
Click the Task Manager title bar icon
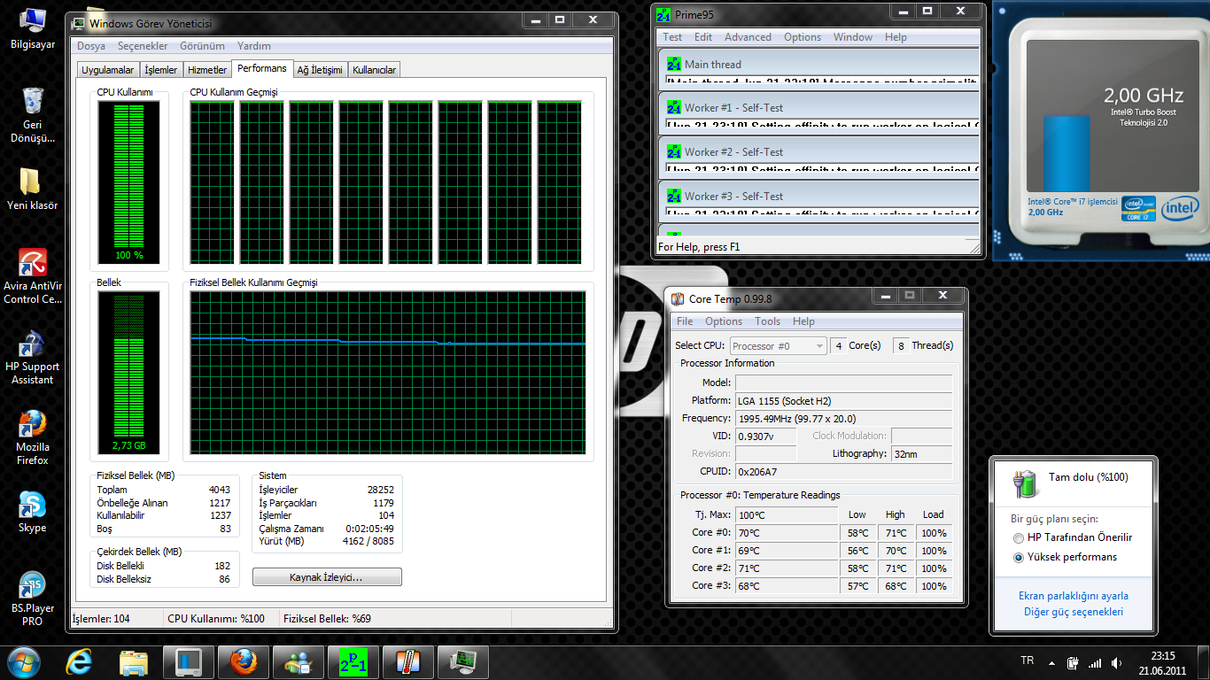pos(78,23)
